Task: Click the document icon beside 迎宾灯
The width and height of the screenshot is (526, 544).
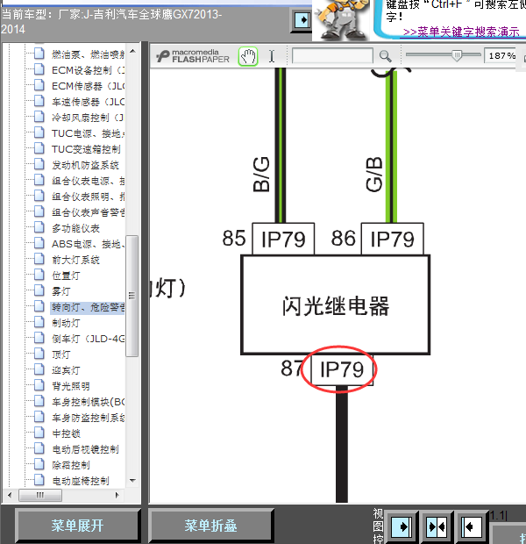Action: click(x=39, y=370)
